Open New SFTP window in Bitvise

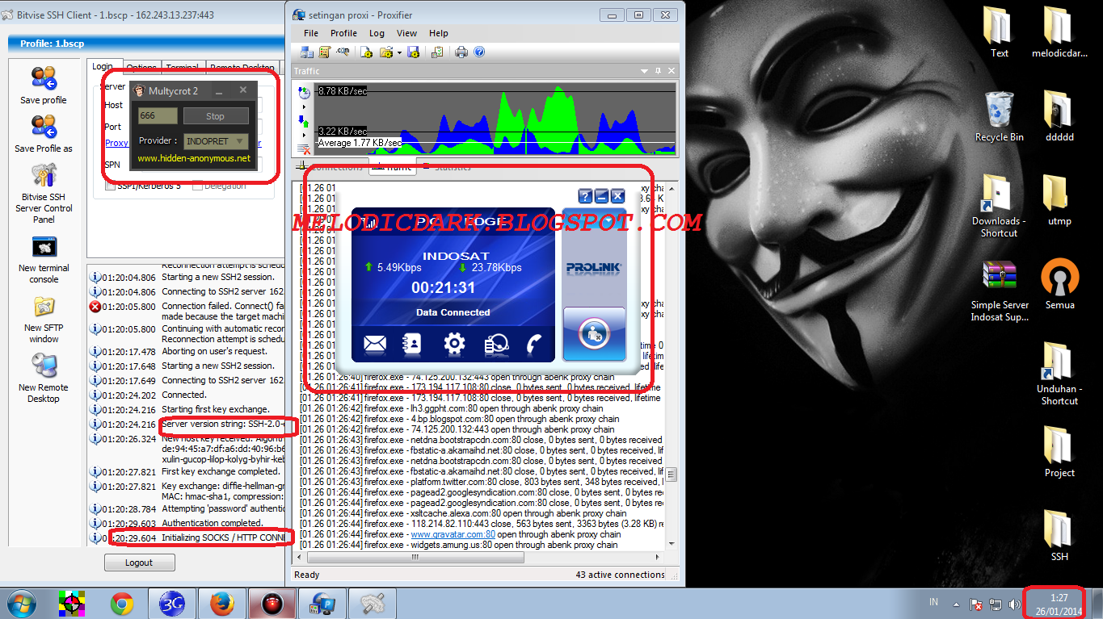click(x=44, y=320)
